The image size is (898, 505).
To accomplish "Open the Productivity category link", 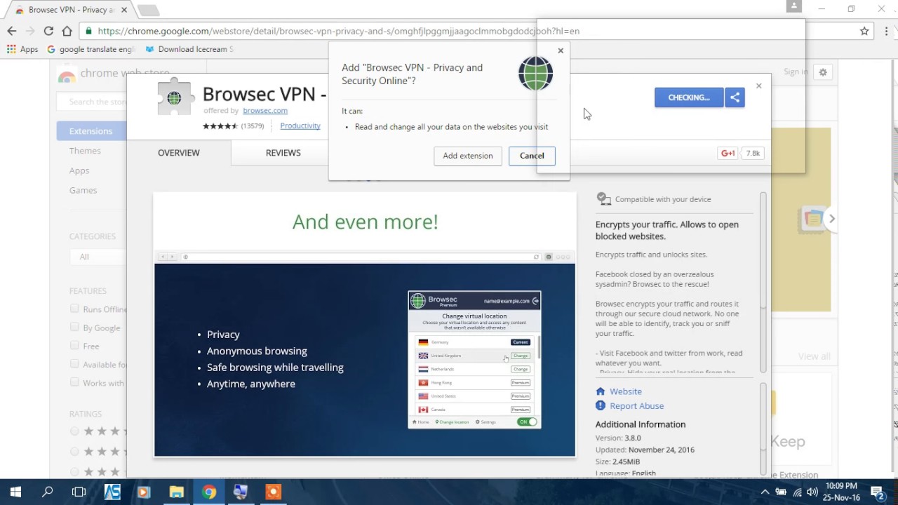I will pos(300,126).
